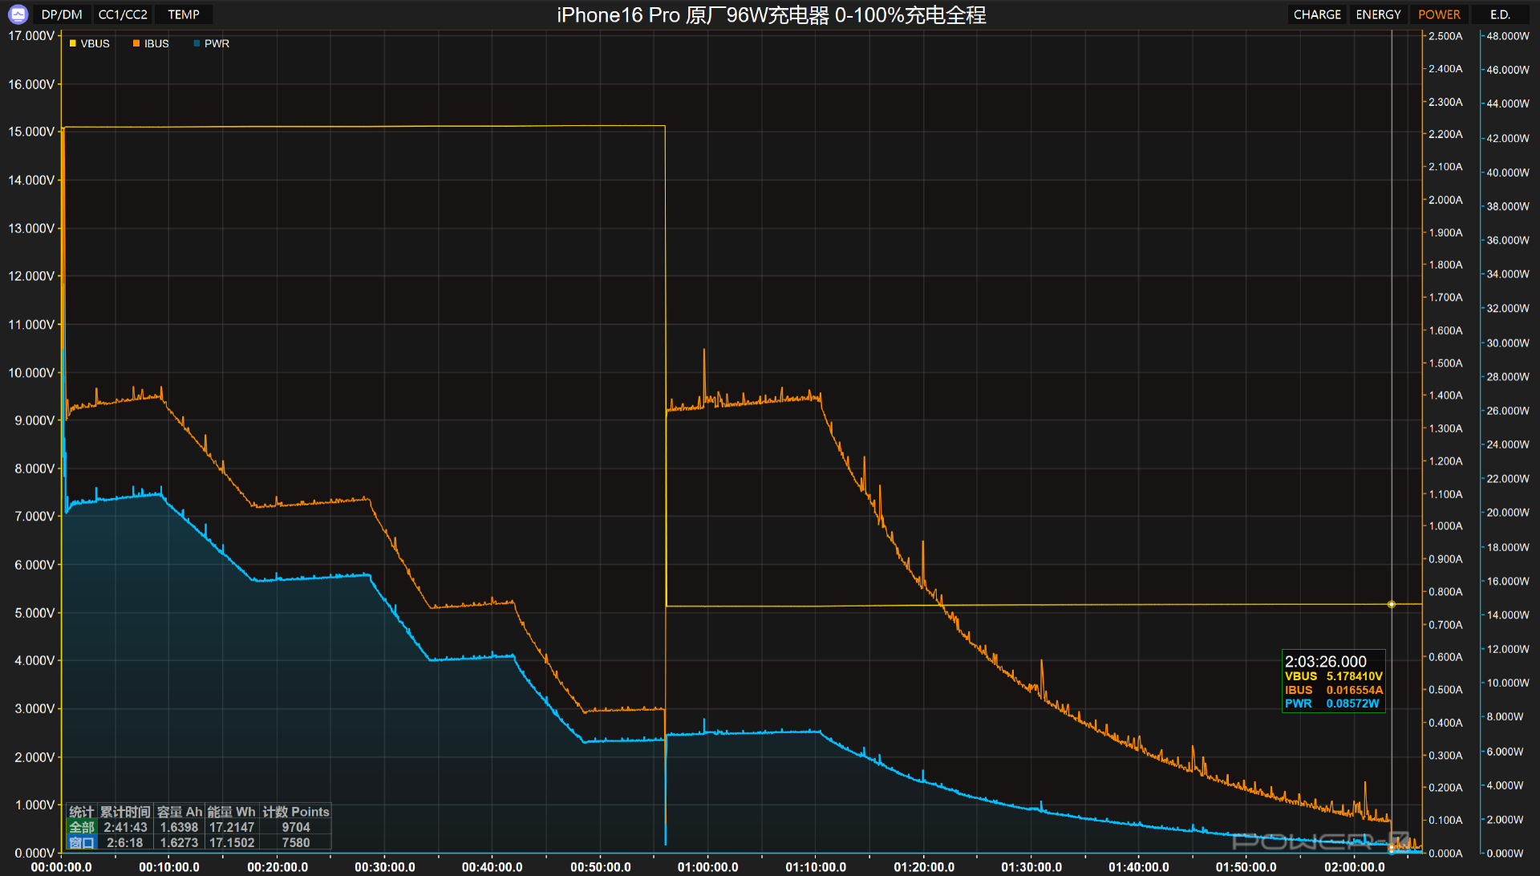
Task: Click the tooltip VBUS value 5.178410V
Action: 1355,676
